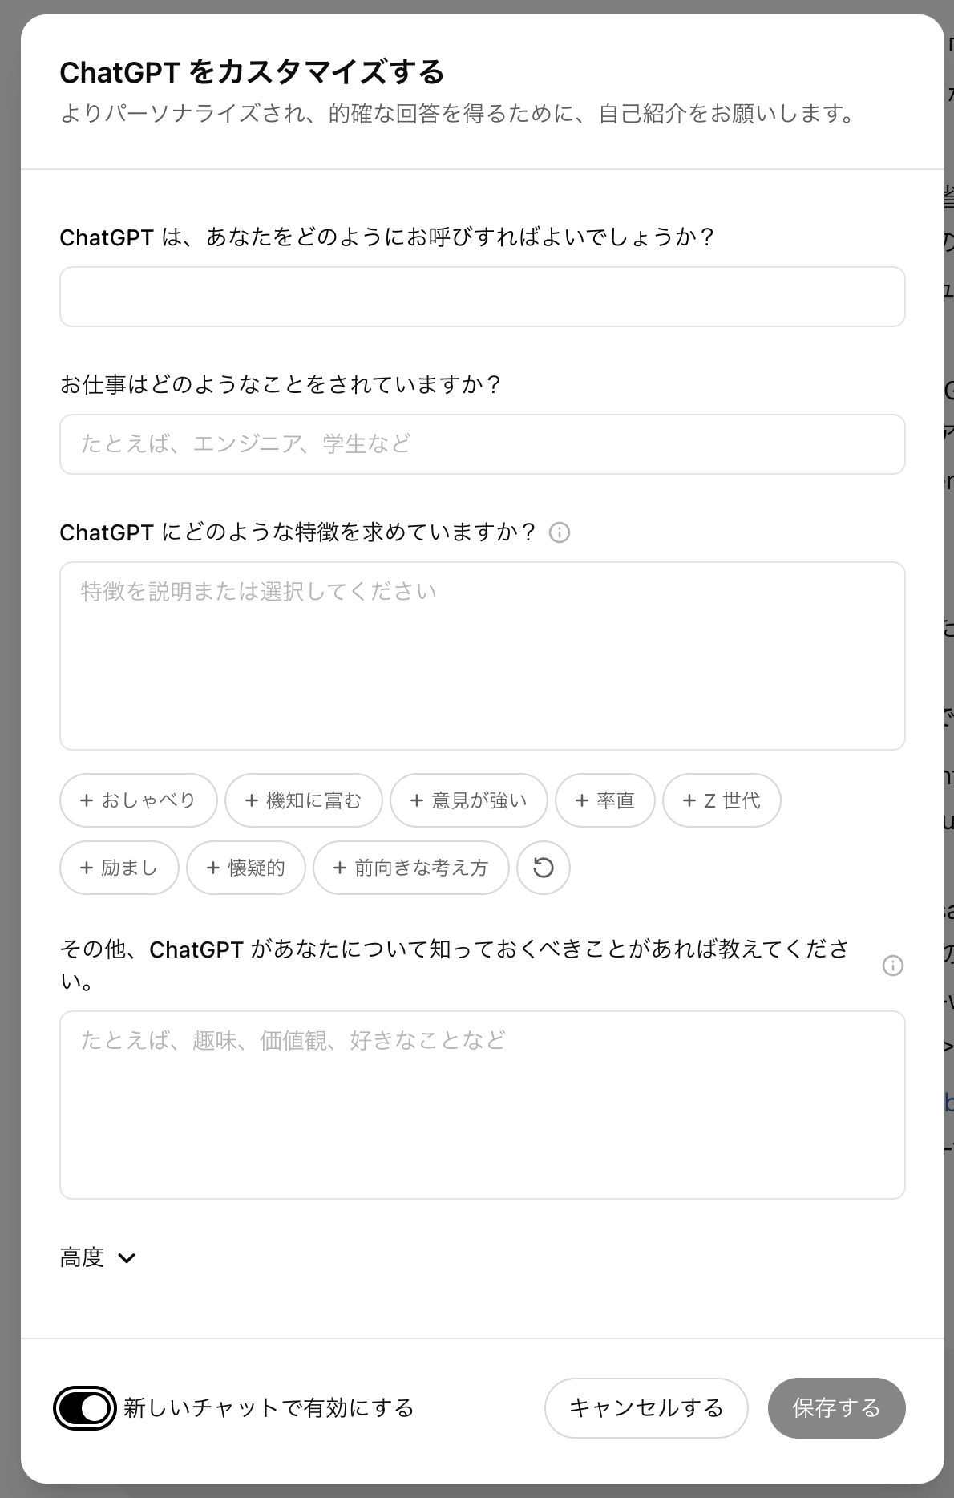This screenshot has width=954, height=1498.
Task: Focus the 趣味、価値観 text area
Action: [483, 1105]
